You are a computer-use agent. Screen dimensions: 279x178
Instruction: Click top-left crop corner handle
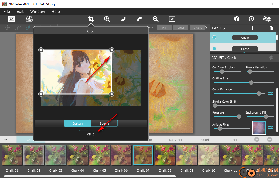[x=41, y=50]
